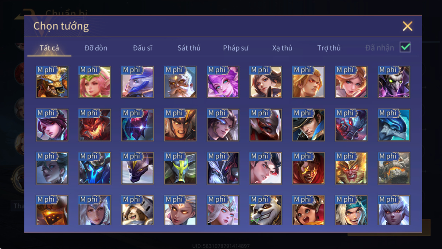The height and width of the screenshot is (249, 442).
Task: Select the golden bull hero portrait
Action: pos(52,82)
